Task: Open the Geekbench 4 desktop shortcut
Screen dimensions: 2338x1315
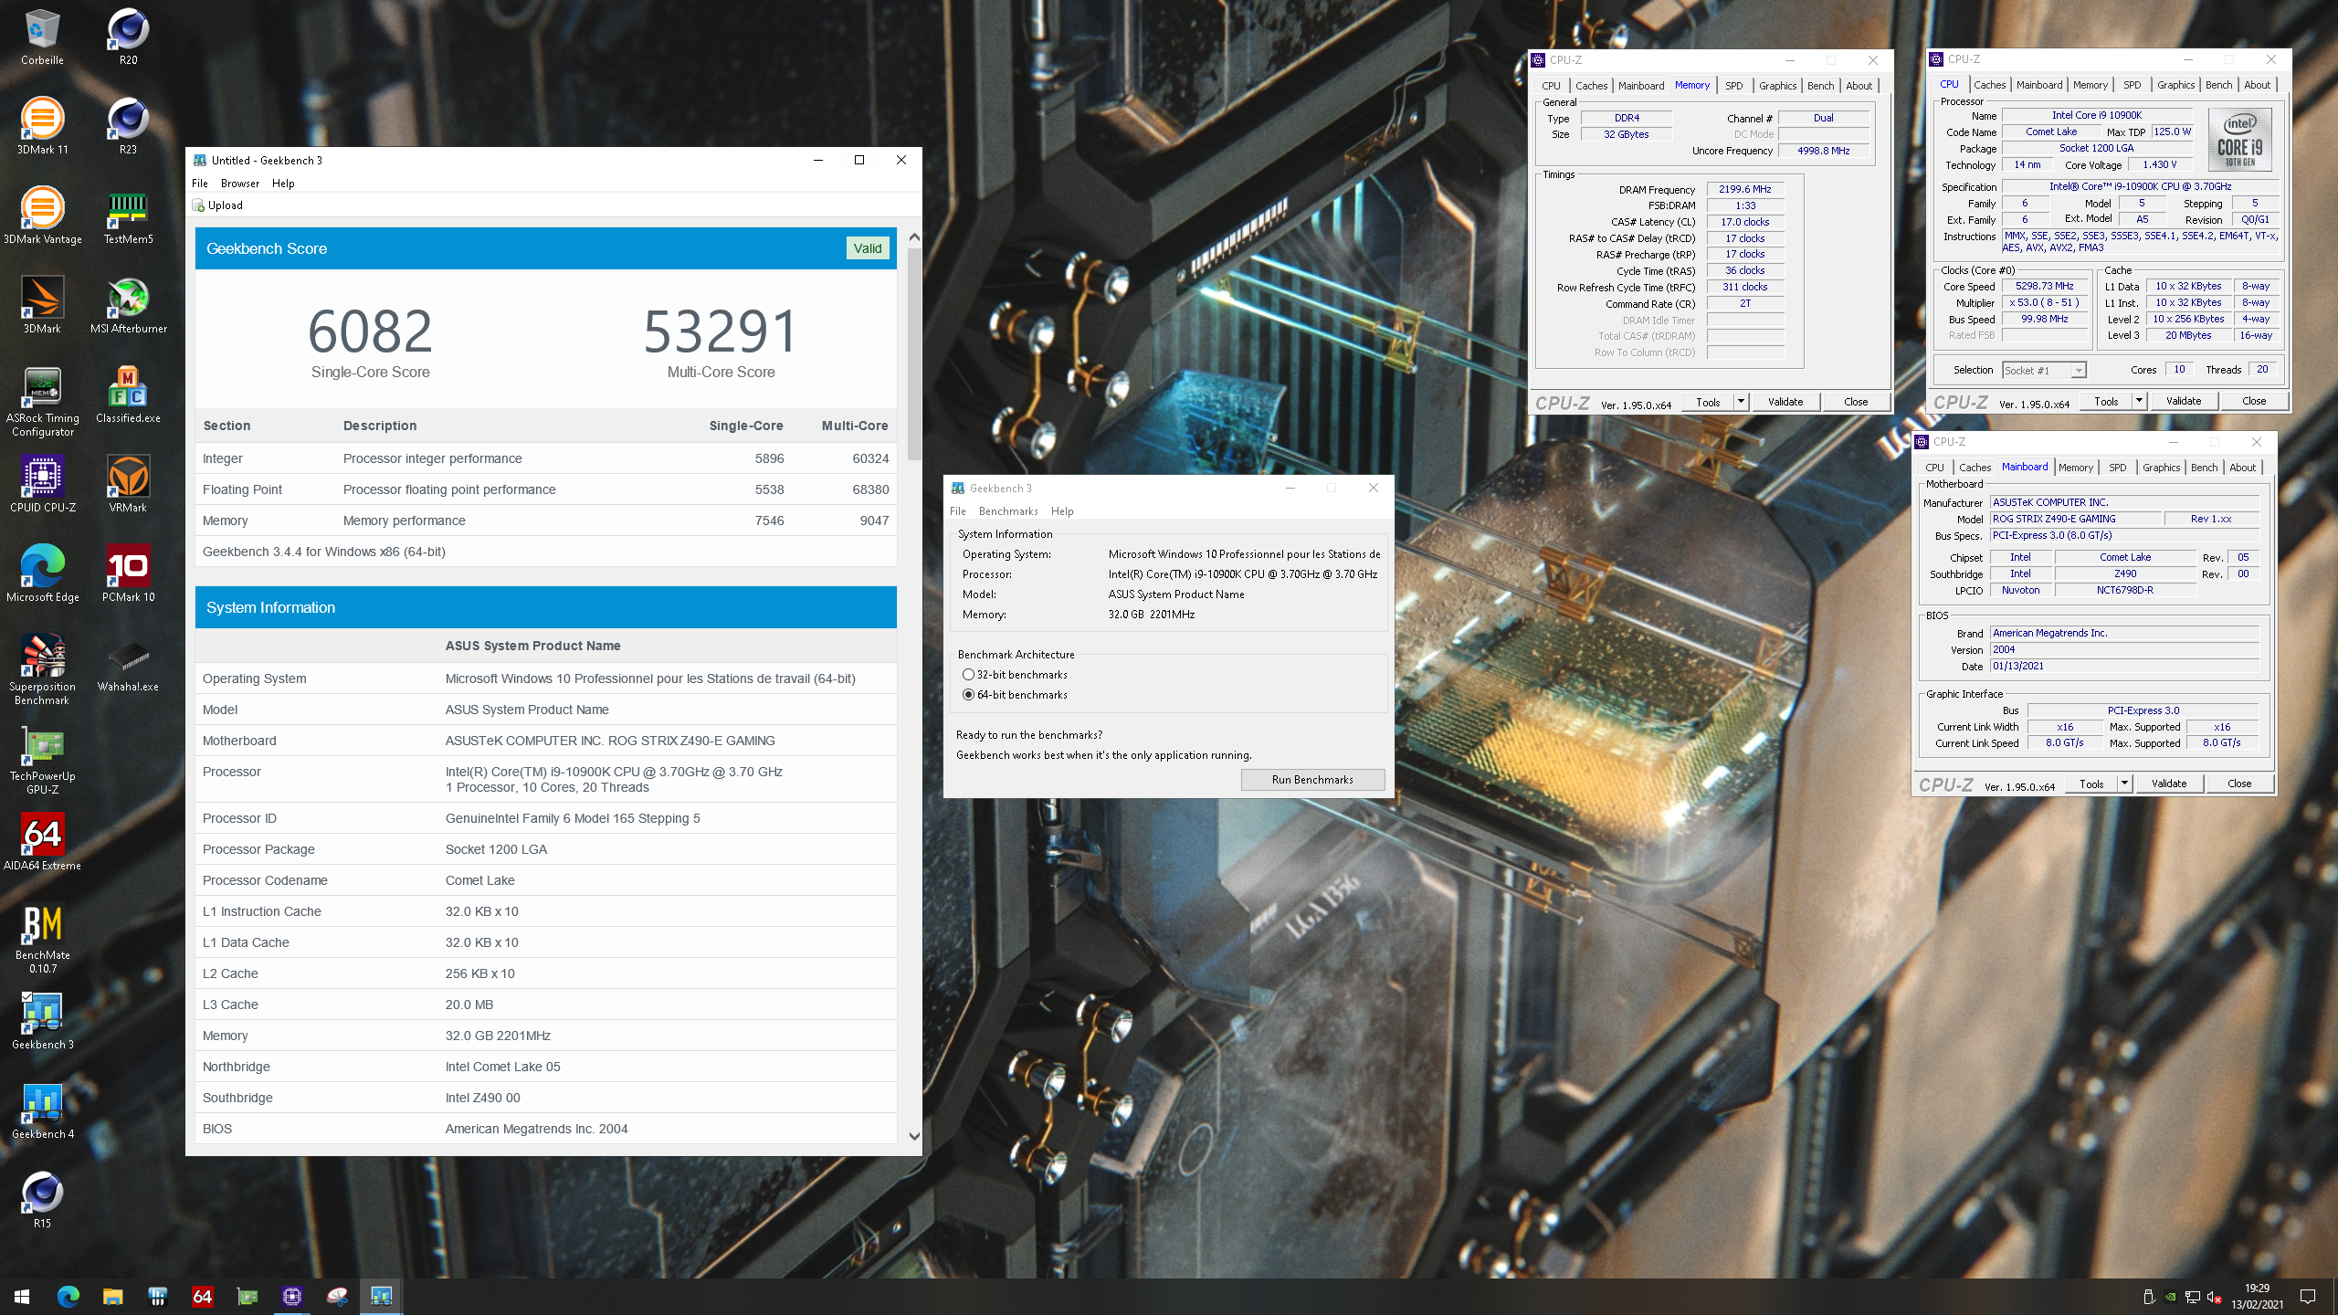Action: (42, 1111)
